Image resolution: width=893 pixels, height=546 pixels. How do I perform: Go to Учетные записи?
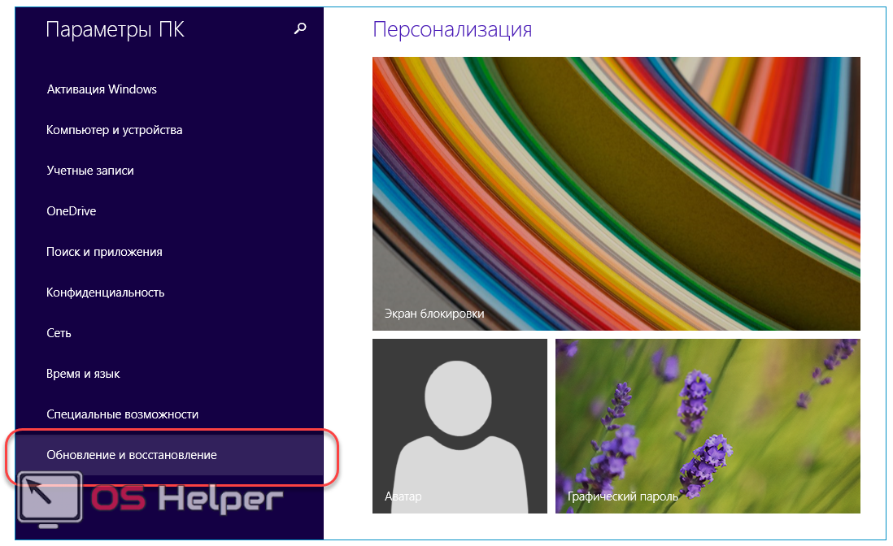(90, 171)
